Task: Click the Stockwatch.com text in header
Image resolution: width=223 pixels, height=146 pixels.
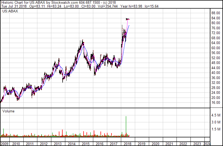Action: (64, 3)
